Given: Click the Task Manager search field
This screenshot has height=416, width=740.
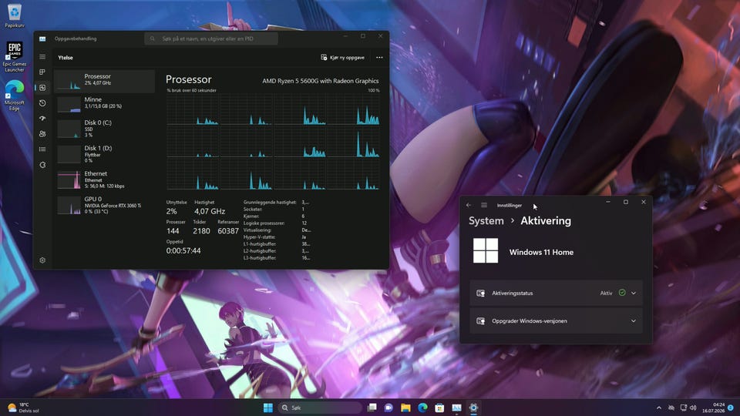Looking at the screenshot, I should click(211, 39).
